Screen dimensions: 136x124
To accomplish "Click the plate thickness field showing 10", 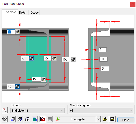I will [x=103, y=59].
